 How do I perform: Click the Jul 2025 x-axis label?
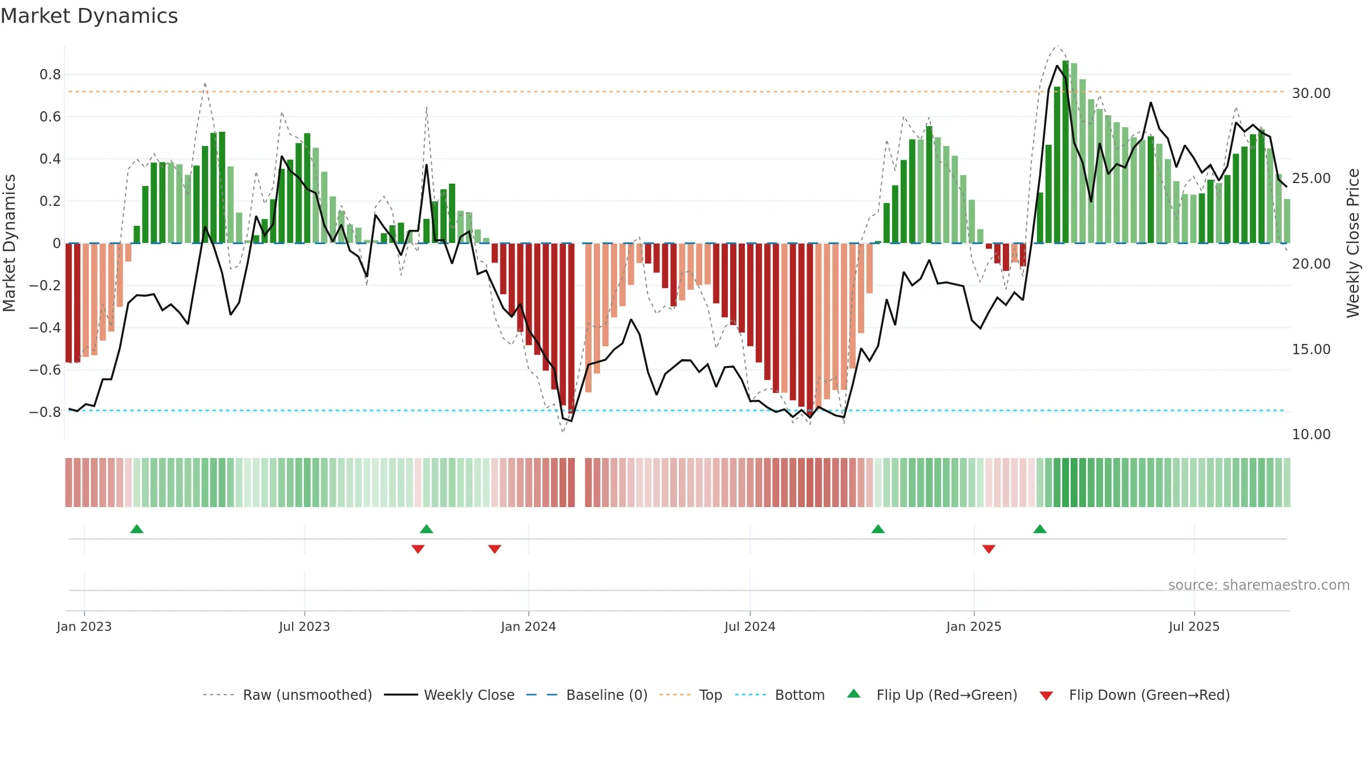coord(1194,626)
